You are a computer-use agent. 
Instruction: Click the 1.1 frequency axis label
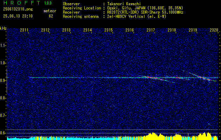click(3, 45)
